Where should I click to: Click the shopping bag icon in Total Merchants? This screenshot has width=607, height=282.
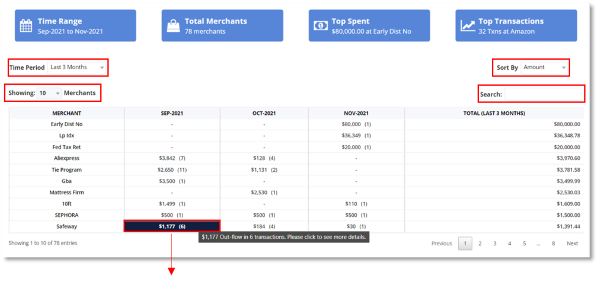click(173, 25)
